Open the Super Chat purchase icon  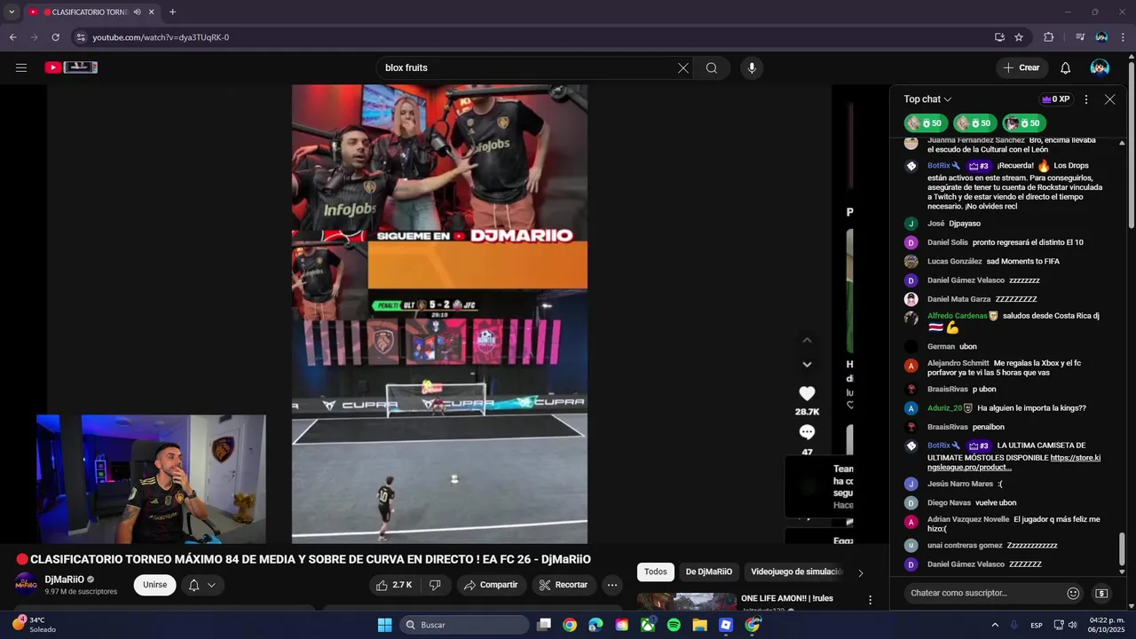1101,593
